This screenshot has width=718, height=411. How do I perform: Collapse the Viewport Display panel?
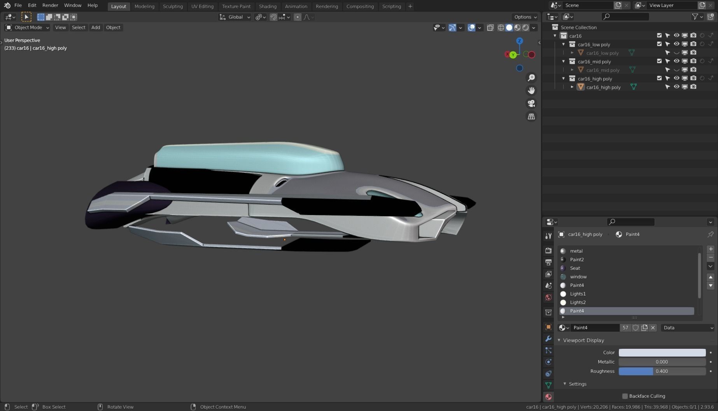coord(559,340)
